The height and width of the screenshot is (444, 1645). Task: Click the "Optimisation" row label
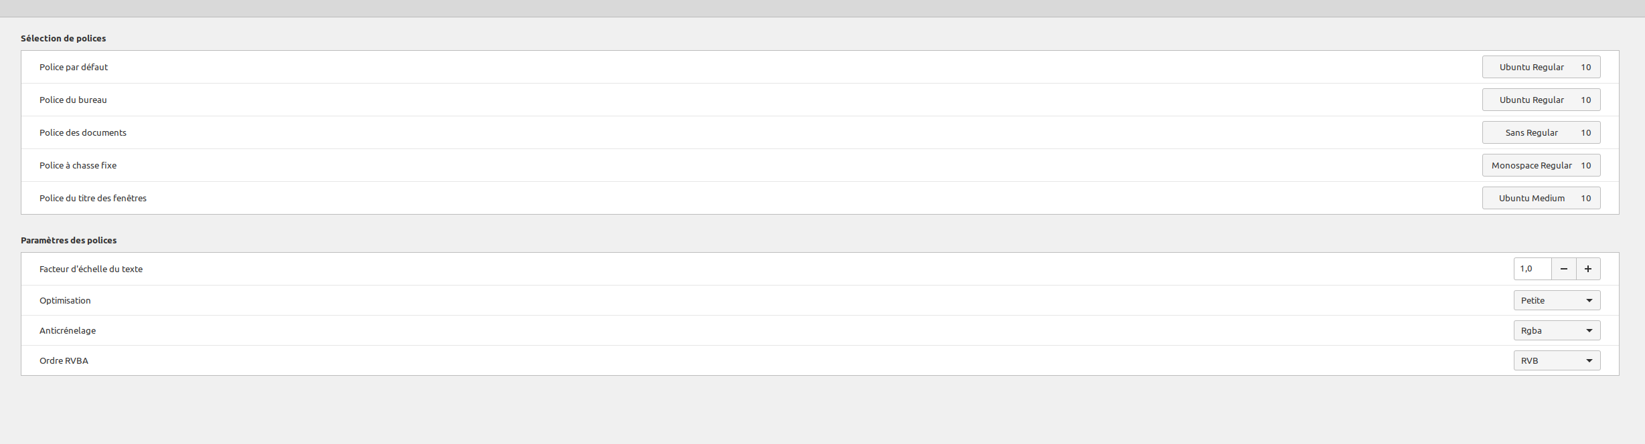(x=65, y=300)
